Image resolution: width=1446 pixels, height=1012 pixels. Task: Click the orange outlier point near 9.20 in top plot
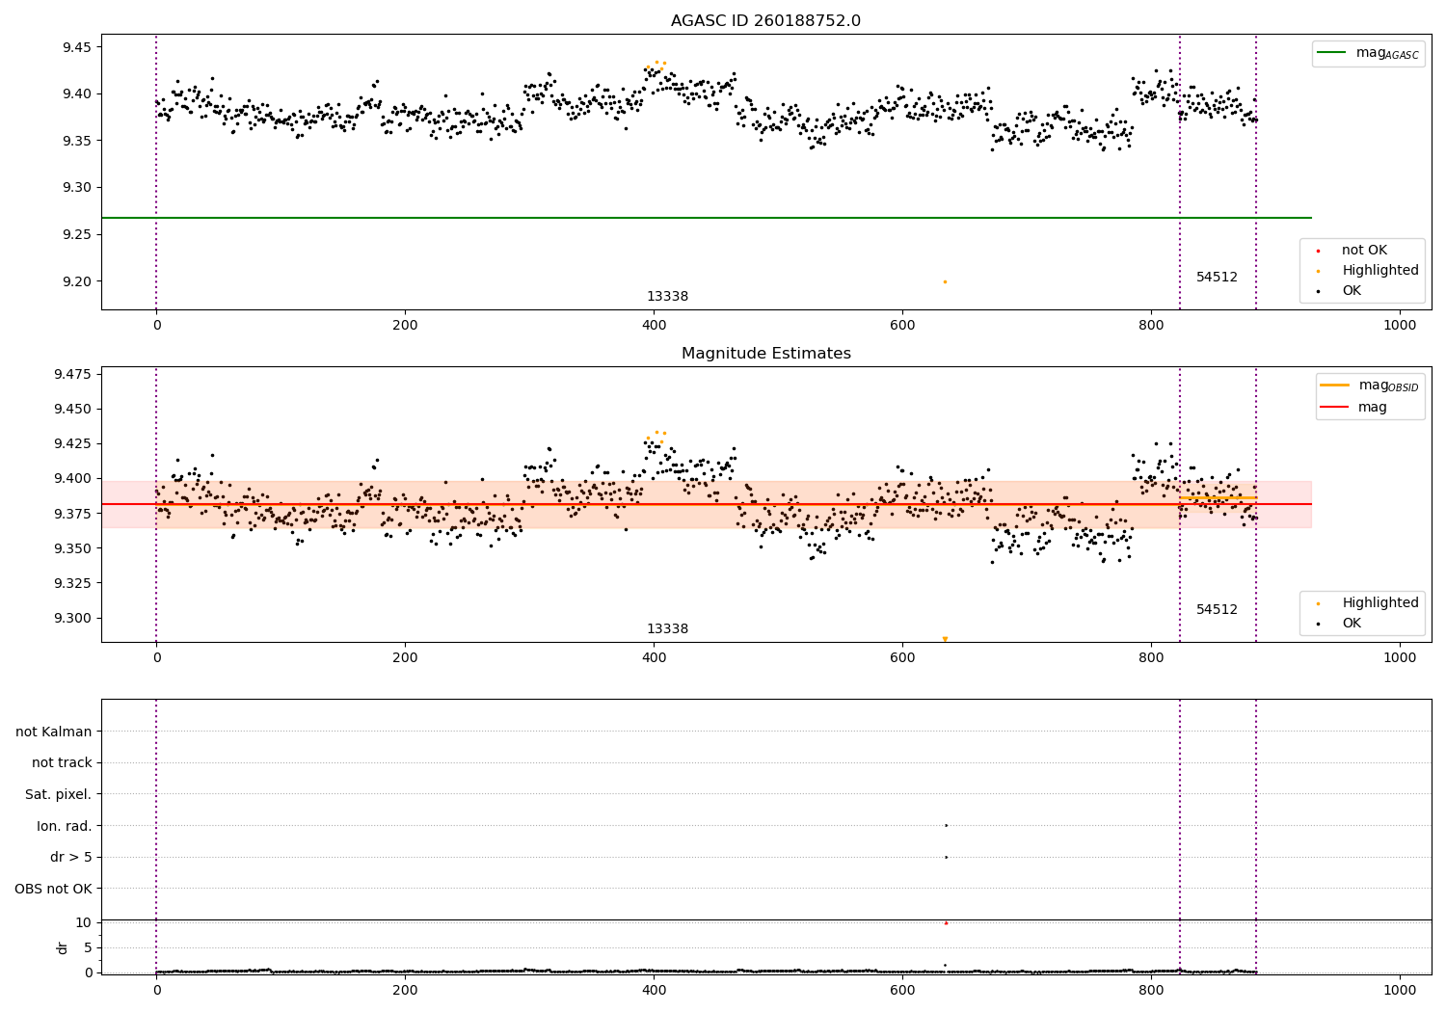[945, 281]
